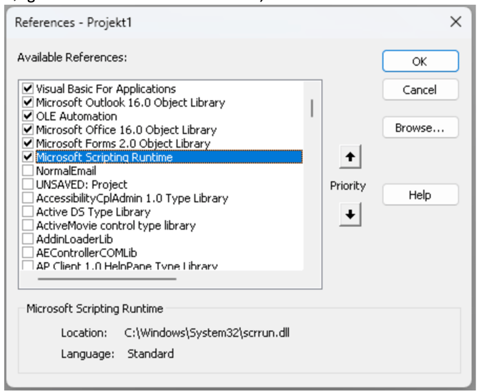This screenshot has height=391, width=479.
Task: Check Active DS Type Library
Action: click(x=29, y=212)
